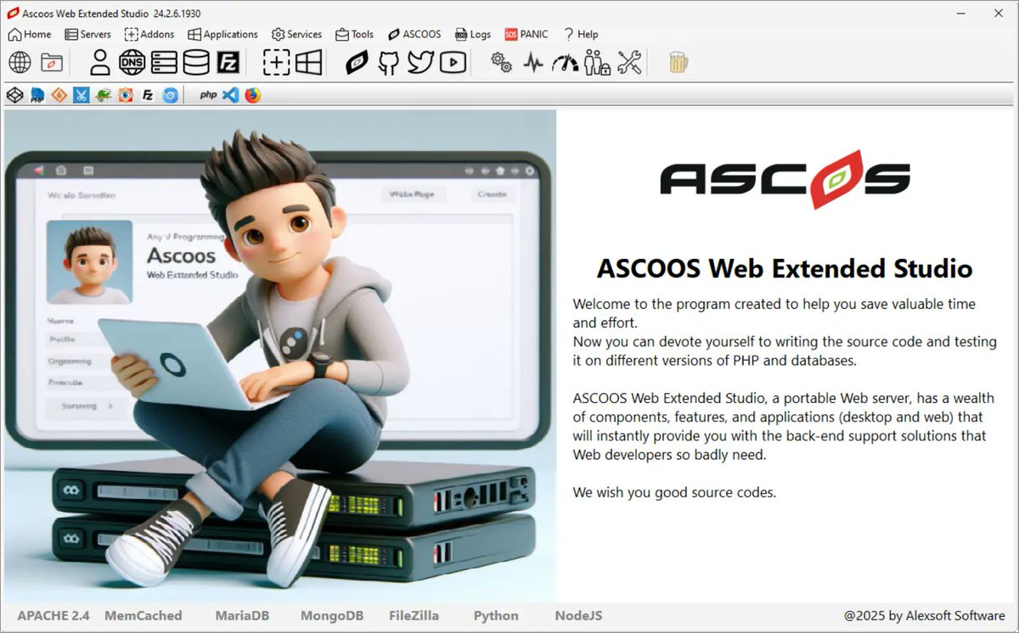Click the user account icon
Image resolution: width=1019 pixels, height=633 pixels.
100,62
